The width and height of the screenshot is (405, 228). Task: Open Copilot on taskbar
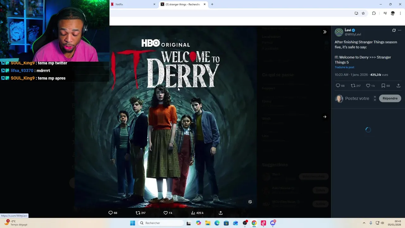(x=198, y=223)
